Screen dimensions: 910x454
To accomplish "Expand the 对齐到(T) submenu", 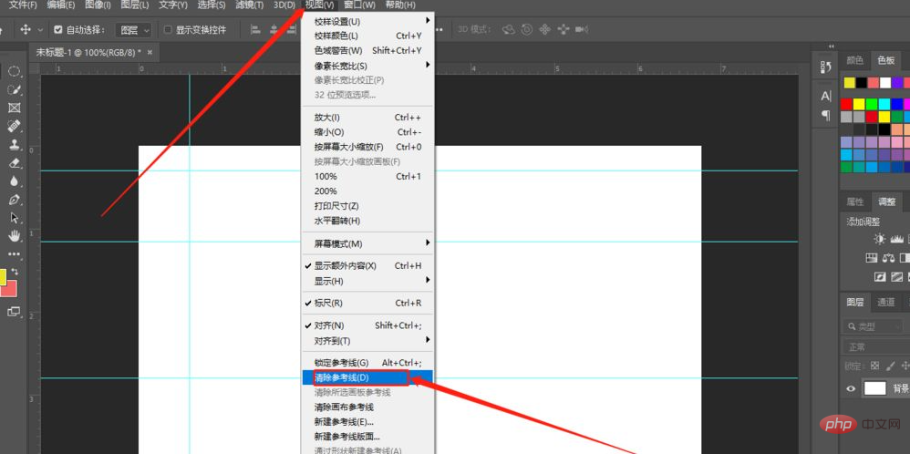I will [368, 341].
